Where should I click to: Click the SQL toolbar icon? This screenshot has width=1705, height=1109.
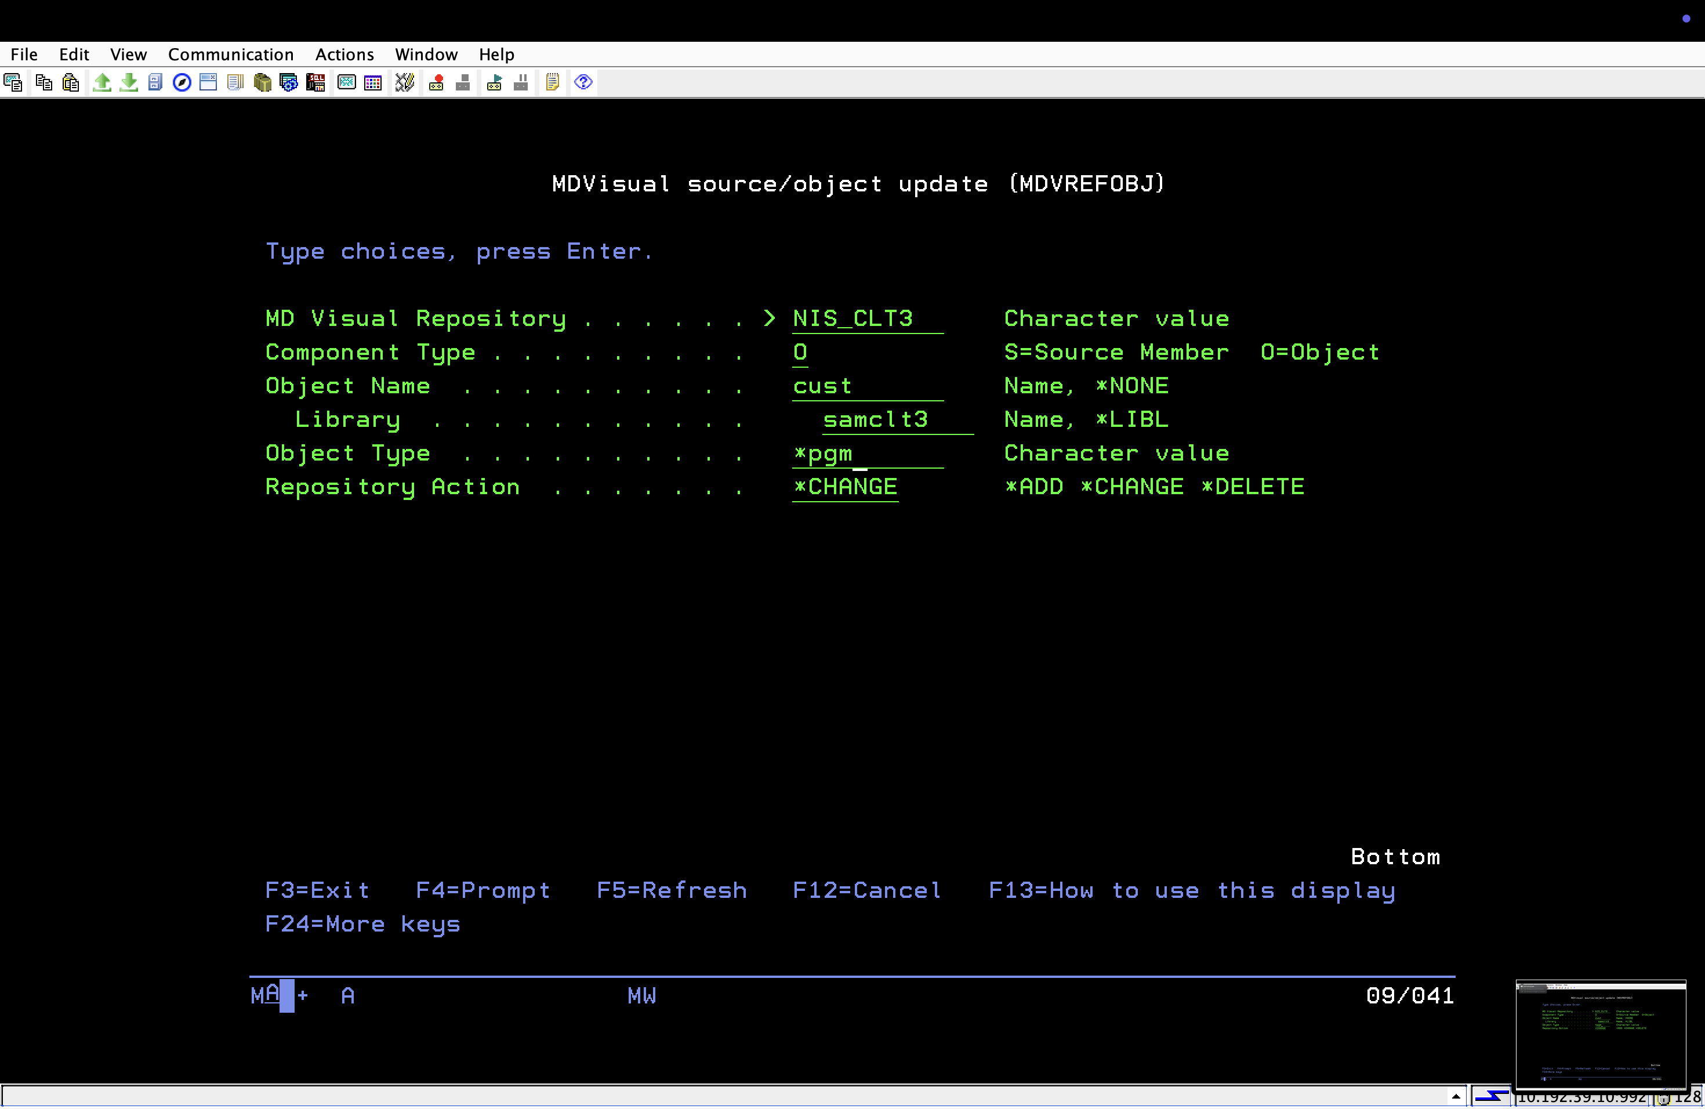click(x=315, y=82)
